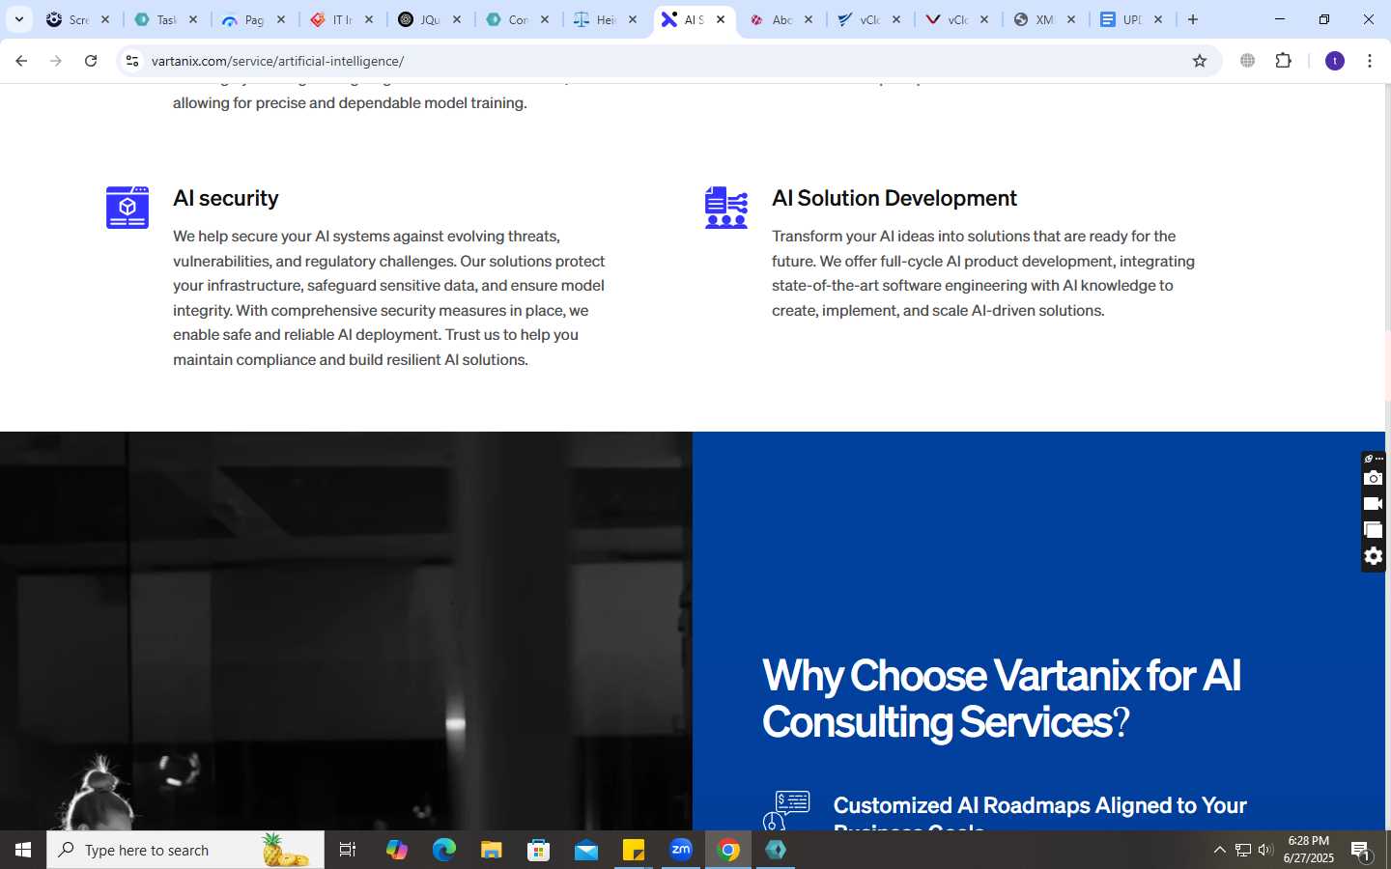Show hidden system tray icons

point(1219,850)
